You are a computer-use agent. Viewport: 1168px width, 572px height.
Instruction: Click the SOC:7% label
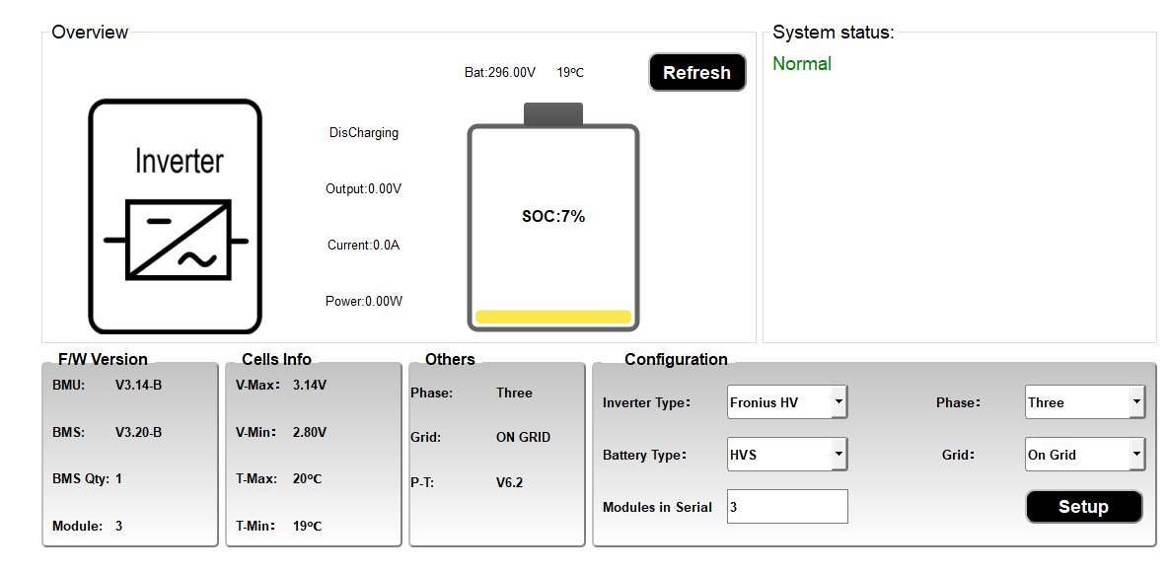[x=553, y=217]
